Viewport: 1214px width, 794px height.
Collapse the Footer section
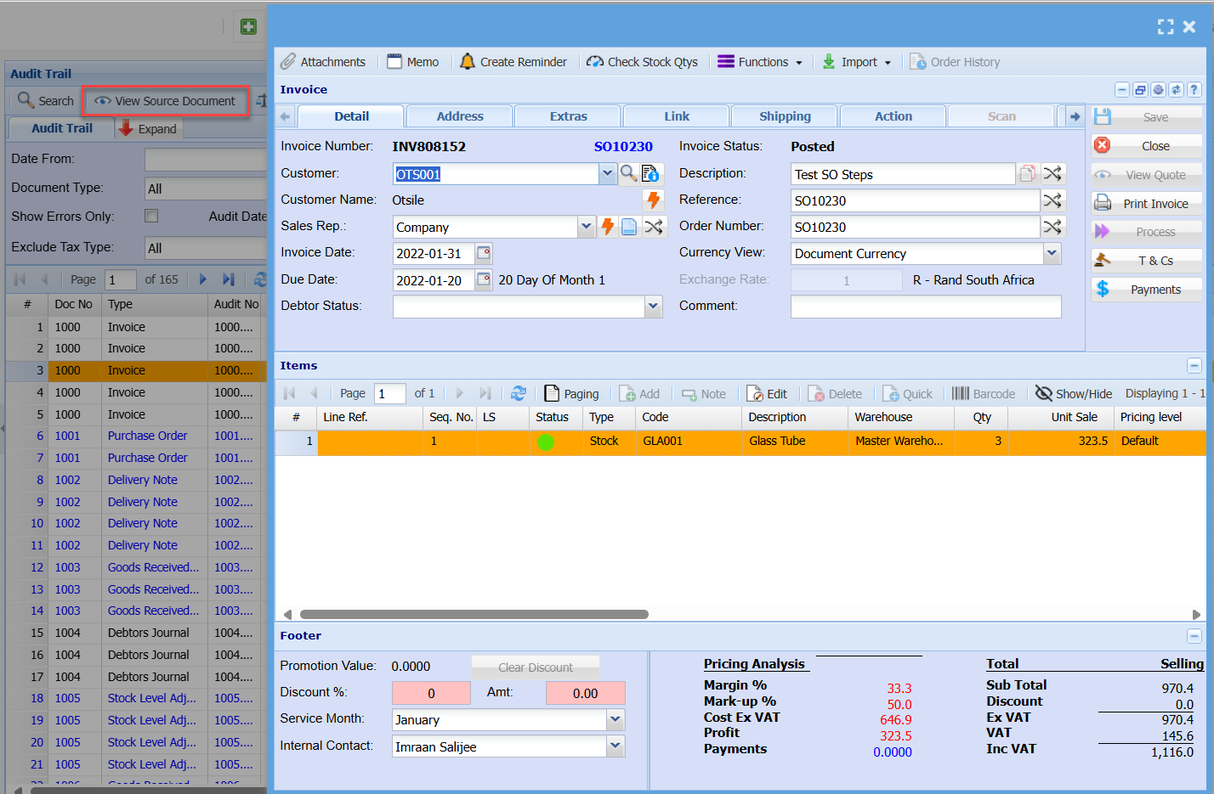tap(1194, 635)
